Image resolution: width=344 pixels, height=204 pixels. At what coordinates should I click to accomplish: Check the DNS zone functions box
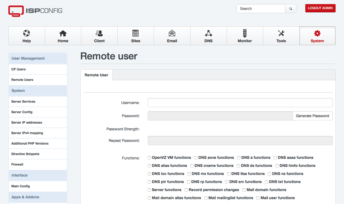pyautogui.click(x=196, y=158)
